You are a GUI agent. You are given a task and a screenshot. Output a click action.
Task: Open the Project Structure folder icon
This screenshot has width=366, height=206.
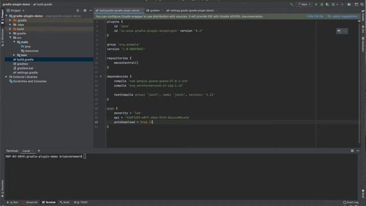coord(349,4)
